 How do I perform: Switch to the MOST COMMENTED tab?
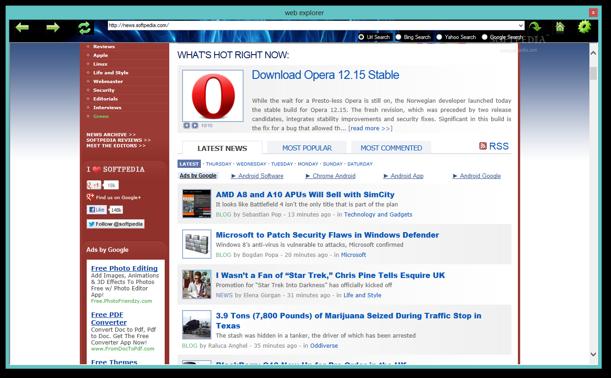[x=391, y=148]
